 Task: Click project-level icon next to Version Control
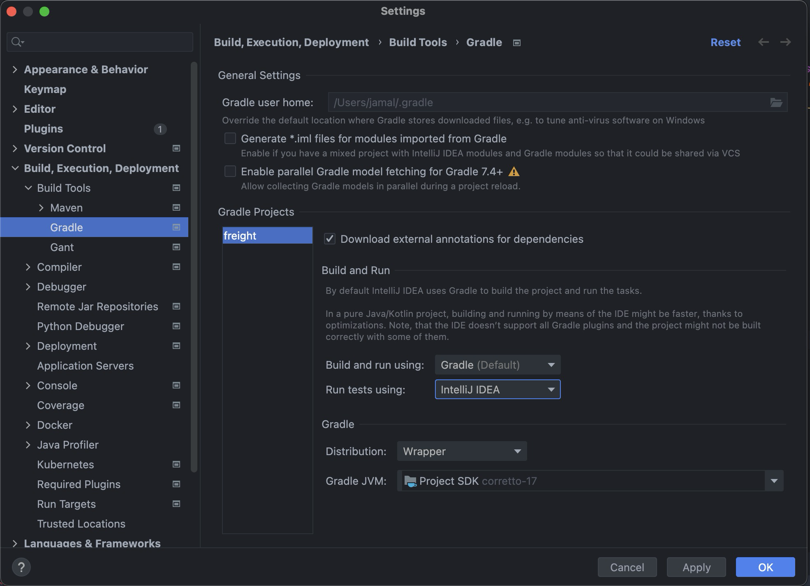point(176,149)
